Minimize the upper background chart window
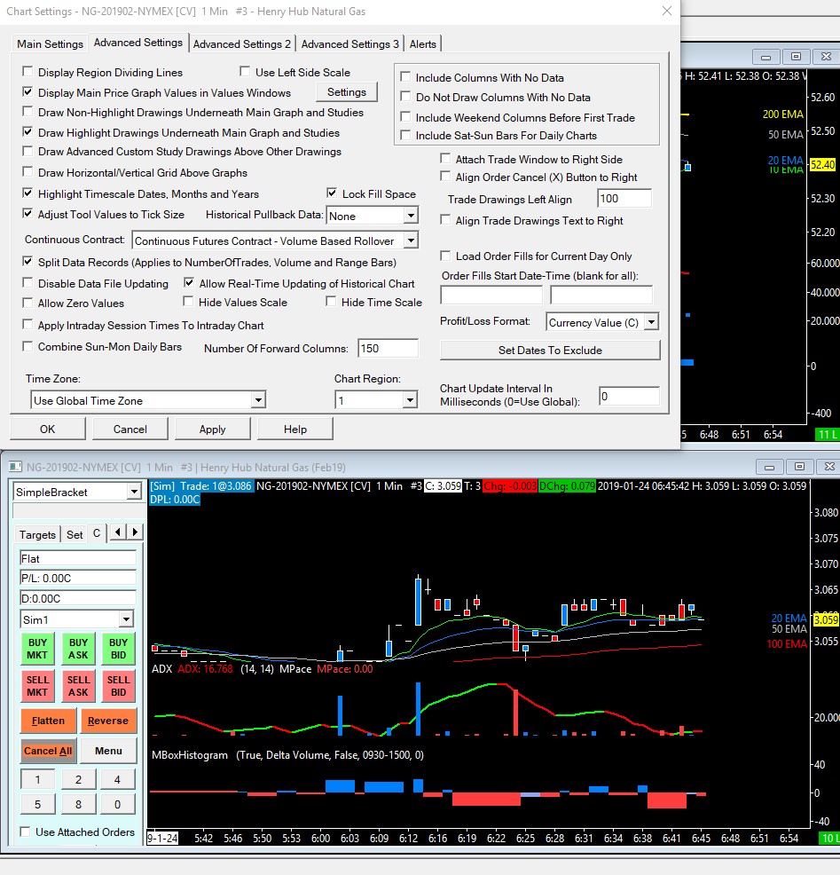840x875 pixels. point(765,57)
